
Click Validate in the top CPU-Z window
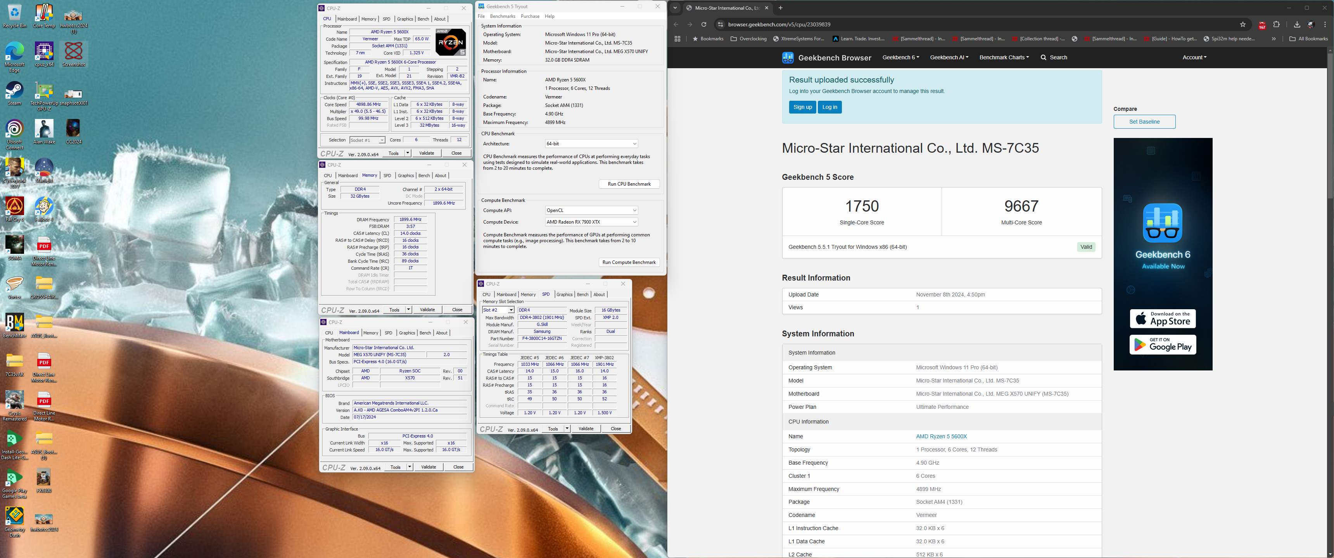click(427, 153)
